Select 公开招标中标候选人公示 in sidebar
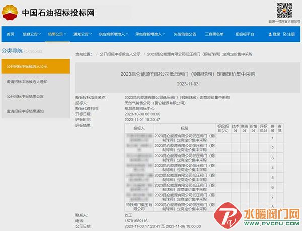The image size is (302, 231). click(x=36, y=66)
